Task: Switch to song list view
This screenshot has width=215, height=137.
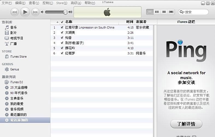Action: [x=150, y=12]
